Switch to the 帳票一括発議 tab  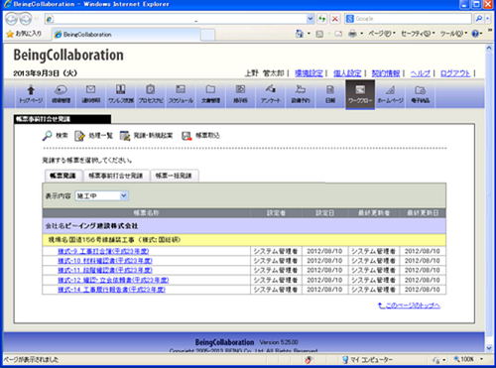tap(174, 176)
